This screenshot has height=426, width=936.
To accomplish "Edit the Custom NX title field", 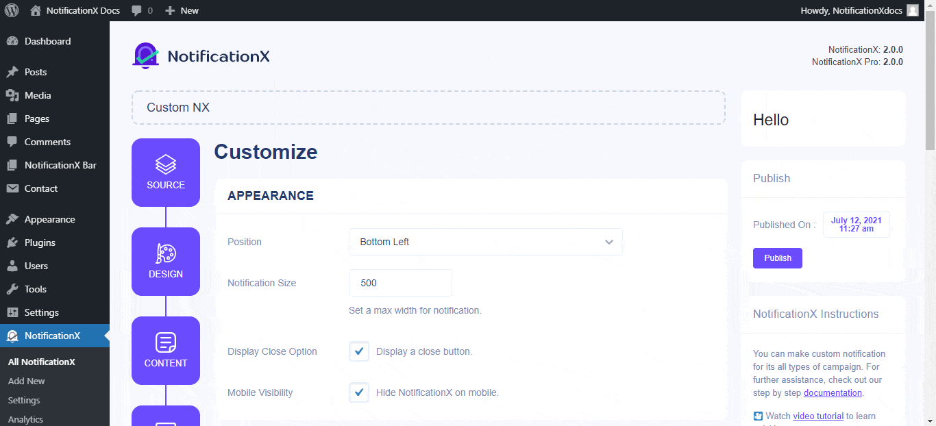I will pyautogui.click(x=428, y=108).
